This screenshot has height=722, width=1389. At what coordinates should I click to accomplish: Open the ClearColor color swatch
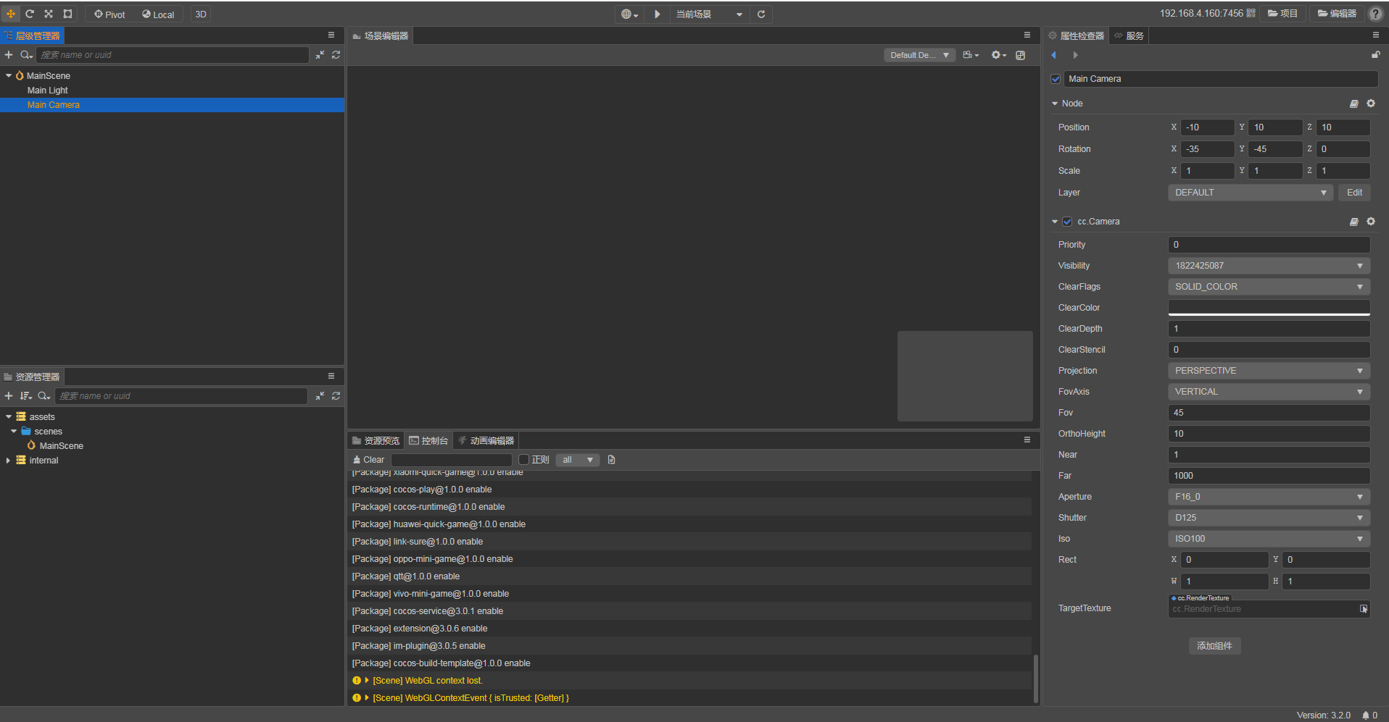(x=1269, y=308)
